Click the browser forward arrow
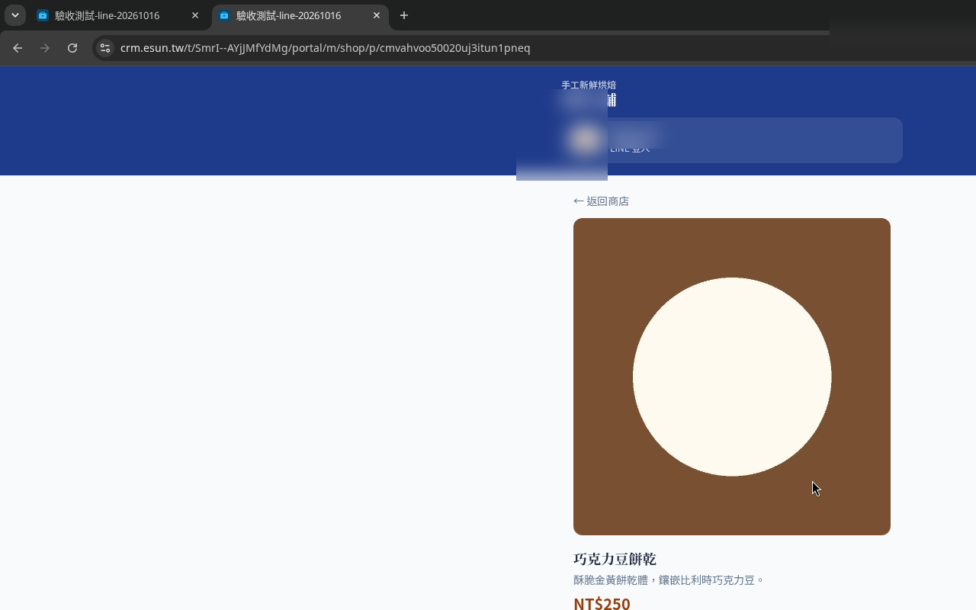 45,48
